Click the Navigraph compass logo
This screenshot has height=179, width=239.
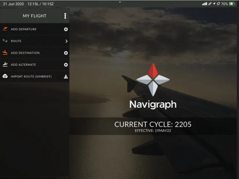coord(153,80)
